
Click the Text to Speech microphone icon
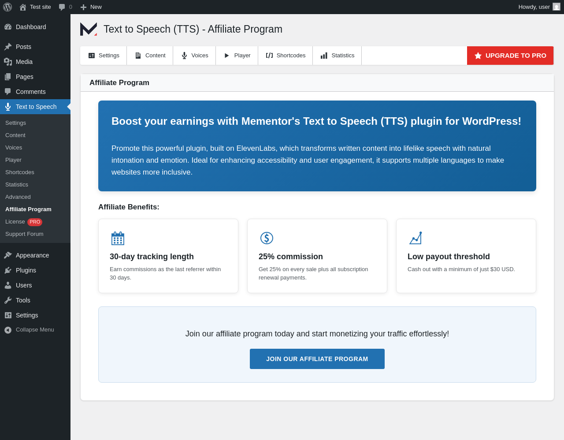[8, 107]
